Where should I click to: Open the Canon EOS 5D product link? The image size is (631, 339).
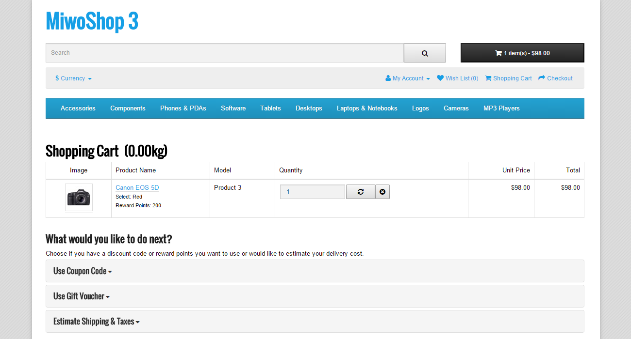[137, 187]
